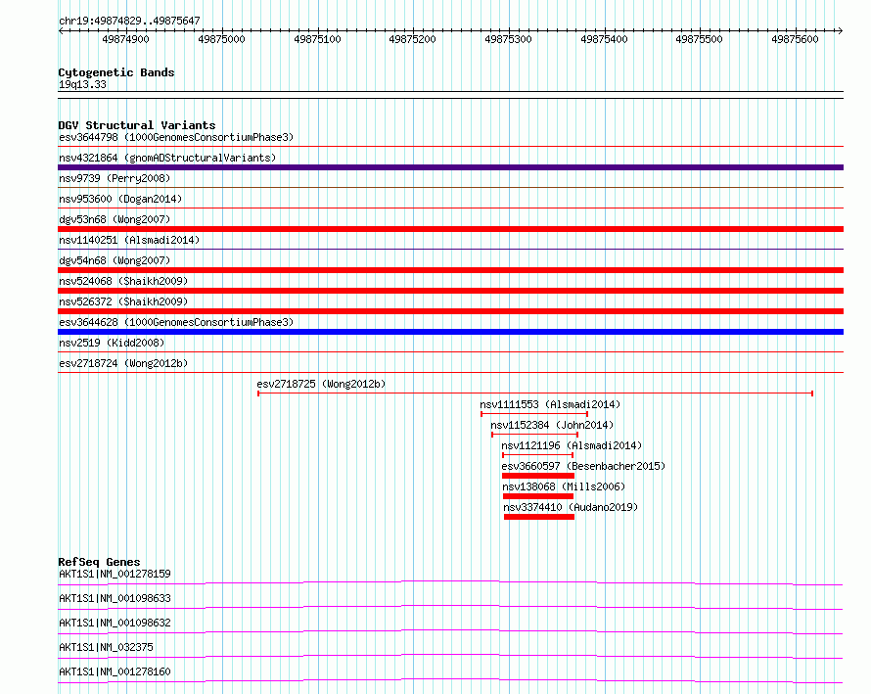
Task: Click the red dgv54n68 variant bar
Action: pos(450,270)
